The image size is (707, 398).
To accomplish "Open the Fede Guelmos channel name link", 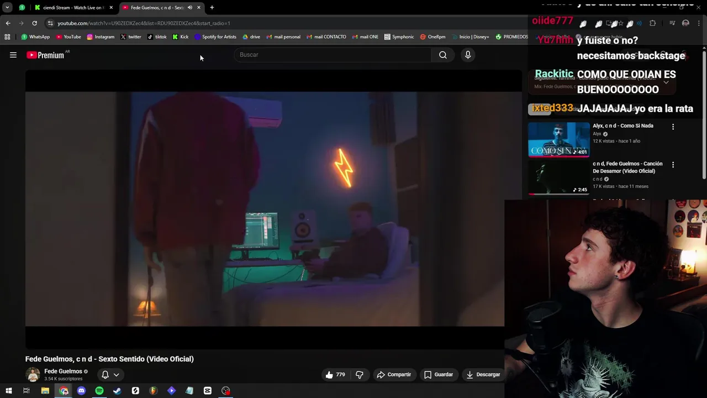I will (x=63, y=371).
